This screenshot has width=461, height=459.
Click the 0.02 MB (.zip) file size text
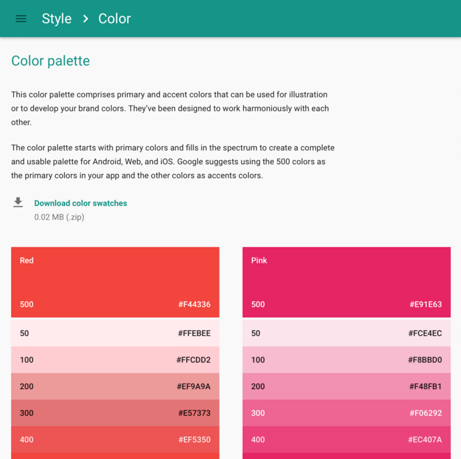[59, 217]
